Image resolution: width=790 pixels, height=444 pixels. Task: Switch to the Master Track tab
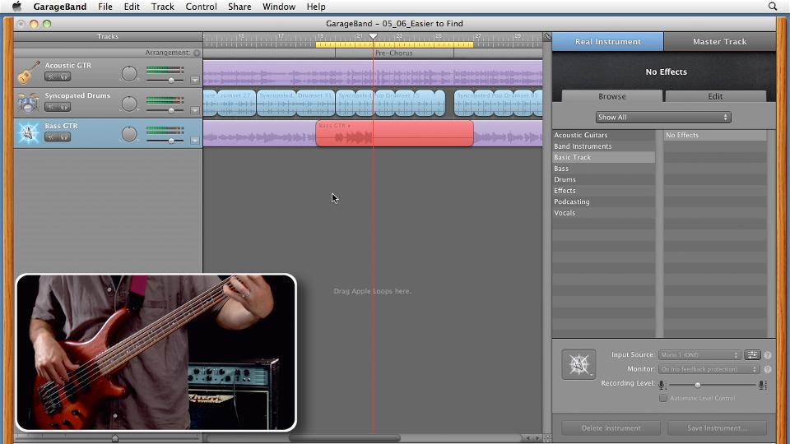(x=719, y=42)
